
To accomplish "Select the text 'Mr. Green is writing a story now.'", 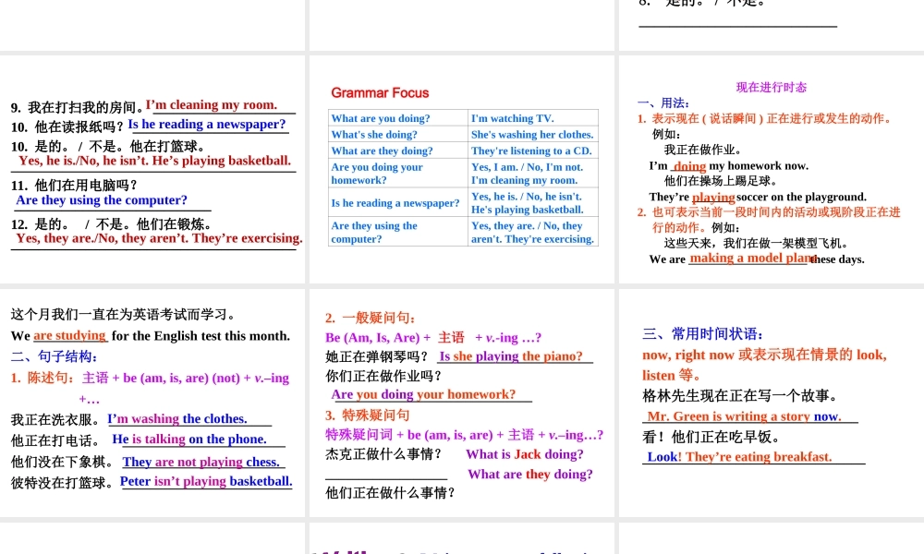I will (744, 416).
